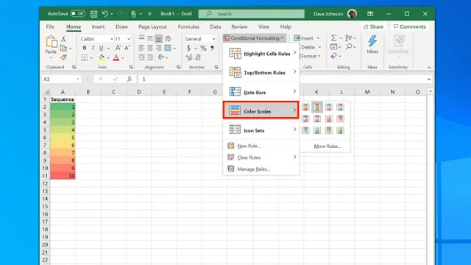Open Top/Bottom Rules submenu
The image size is (471, 265).
click(x=261, y=72)
